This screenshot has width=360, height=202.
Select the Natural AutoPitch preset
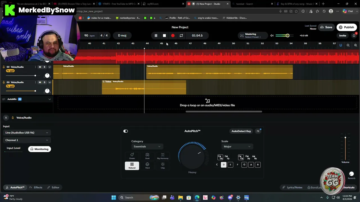pos(132,166)
